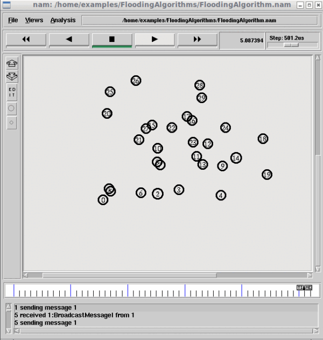Viewport: 323px width, 340px height.
Task: Click the zoom out icon in left sidebar
Action: (12, 75)
